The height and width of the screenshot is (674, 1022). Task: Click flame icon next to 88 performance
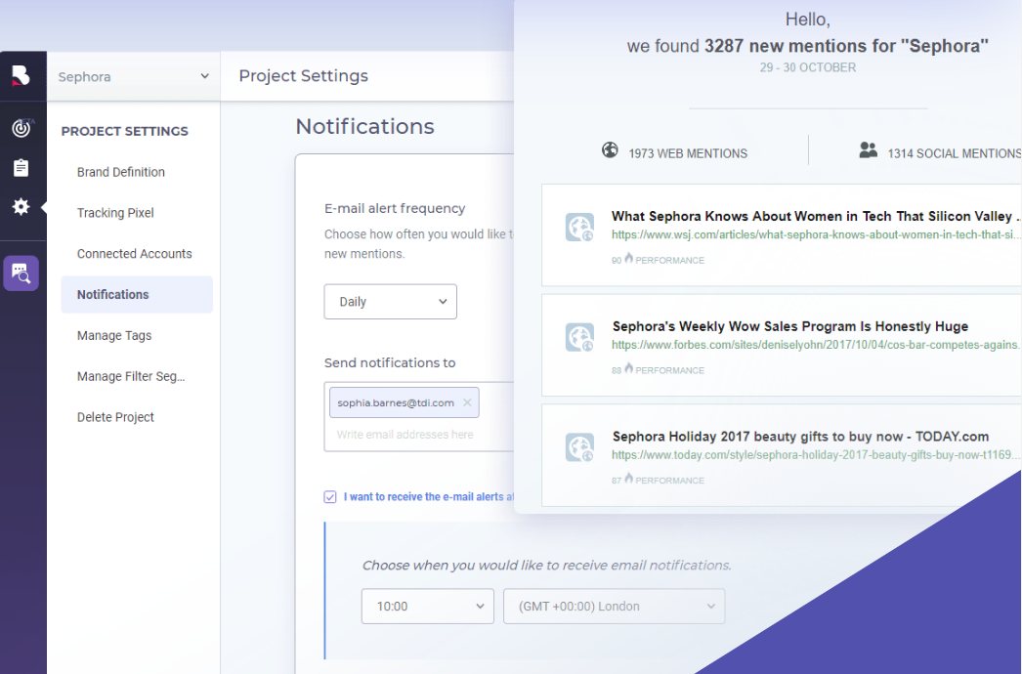click(629, 368)
